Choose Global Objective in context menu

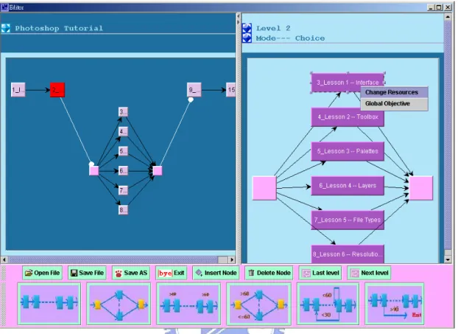(x=395, y=104)
